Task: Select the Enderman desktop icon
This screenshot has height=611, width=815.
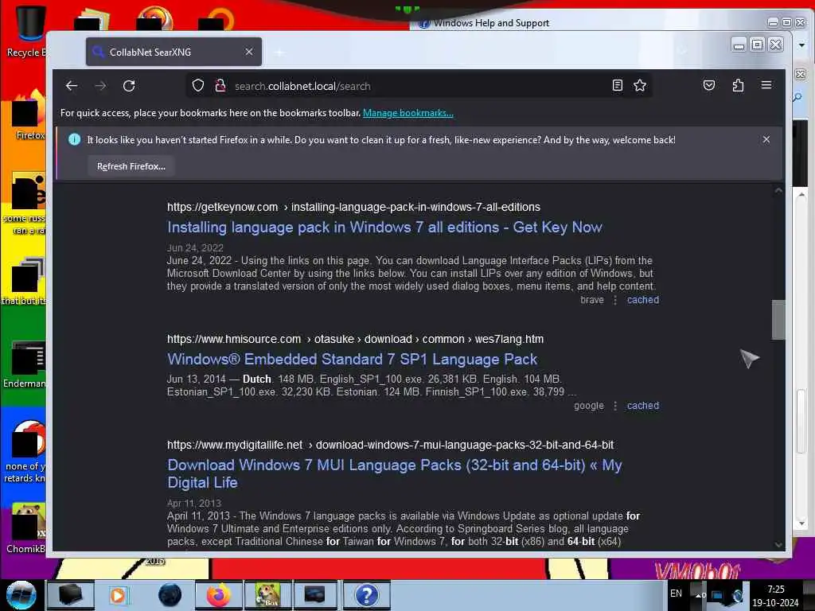Action: point(26,364)
